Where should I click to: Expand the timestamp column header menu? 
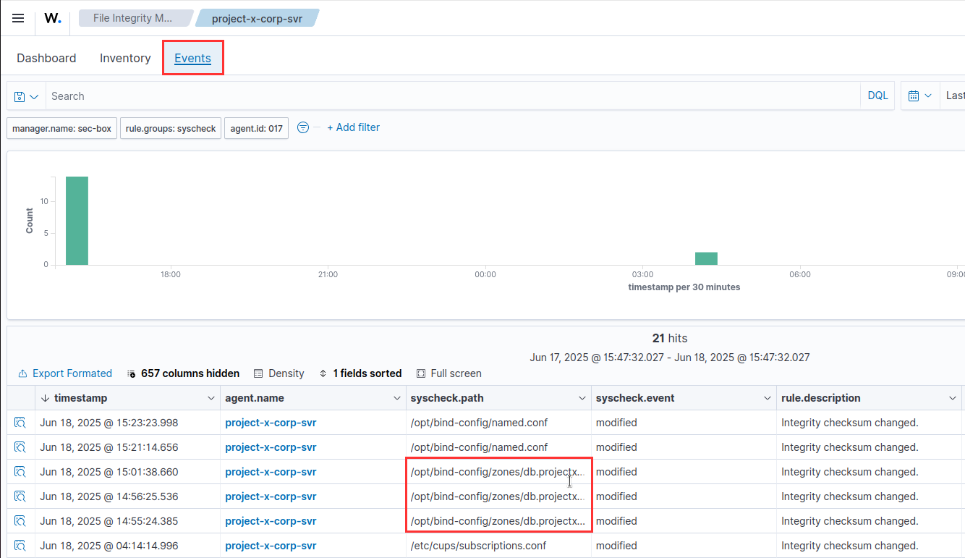tap(211, 398)
